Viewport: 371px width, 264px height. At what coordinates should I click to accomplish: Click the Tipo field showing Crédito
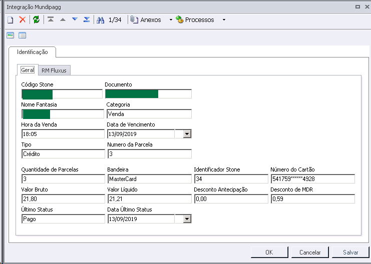click(x=63, y=154)
